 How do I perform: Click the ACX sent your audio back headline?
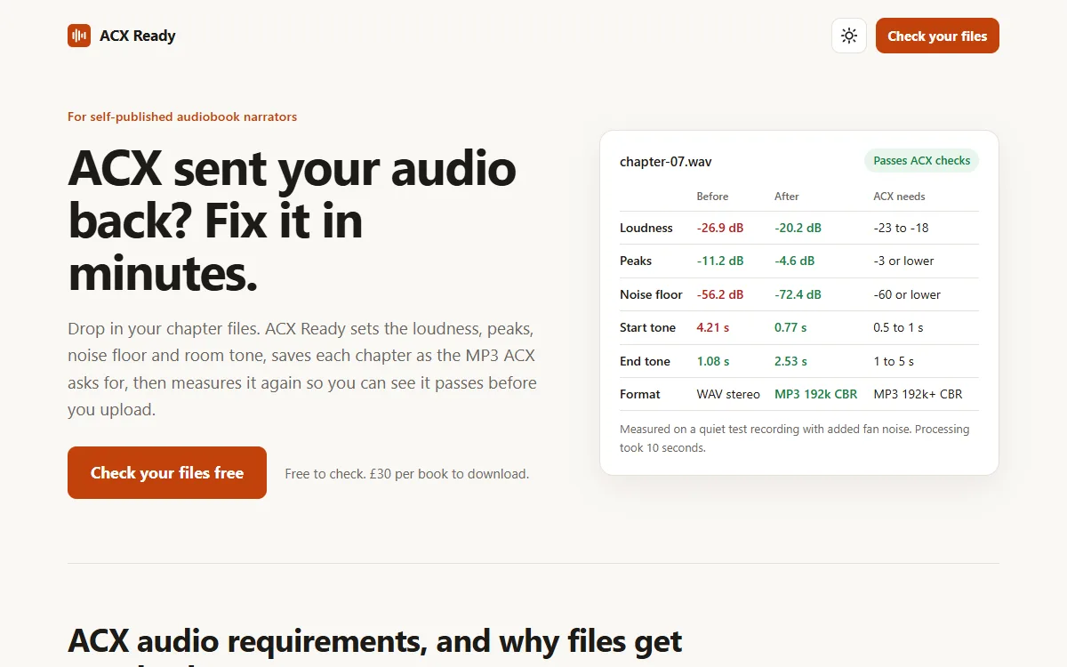[292, 221]
